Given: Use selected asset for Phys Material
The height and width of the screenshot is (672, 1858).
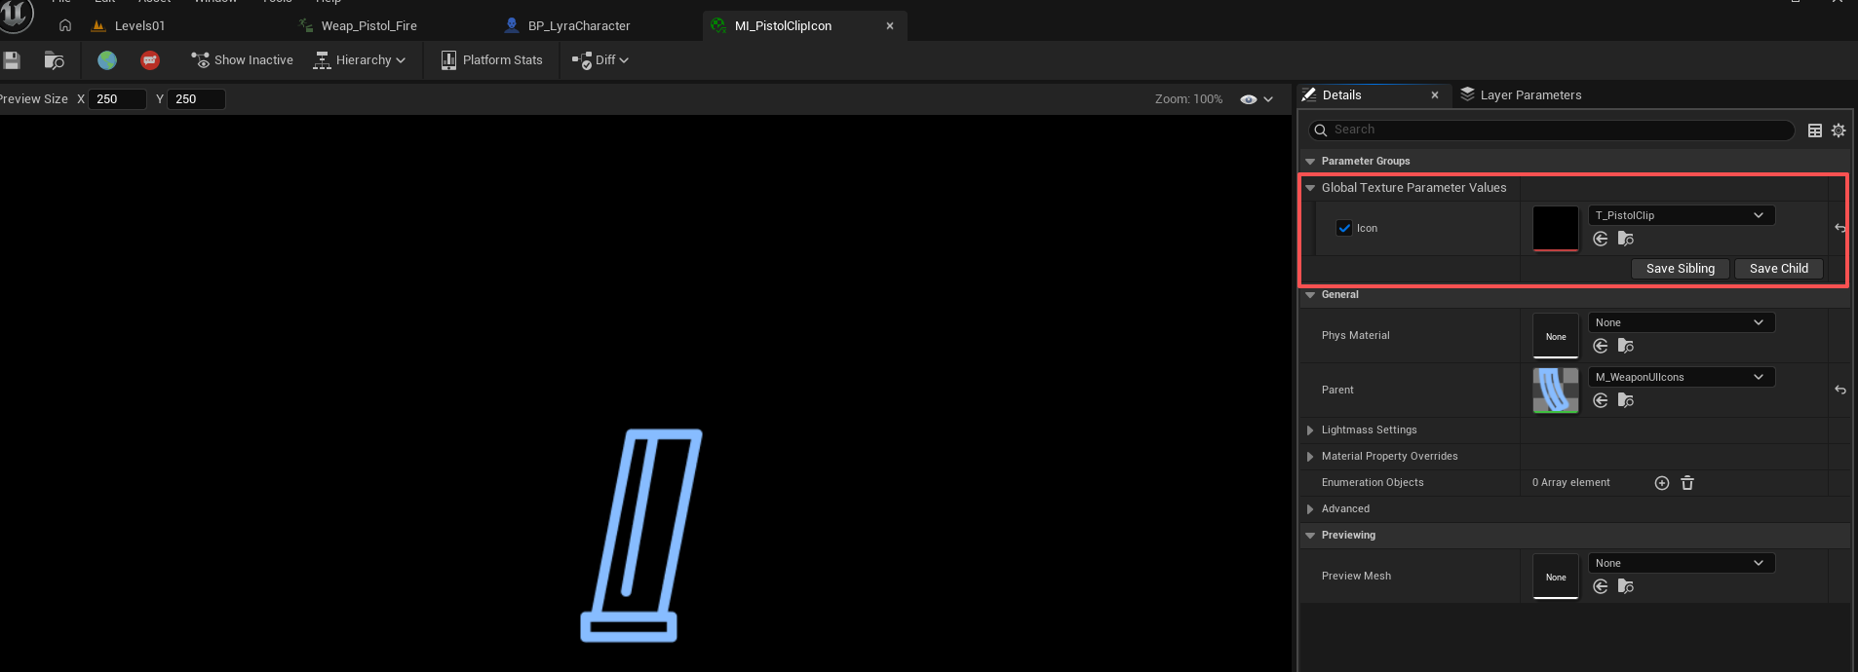Looking at the screenshot, I should coord(1601,346).
